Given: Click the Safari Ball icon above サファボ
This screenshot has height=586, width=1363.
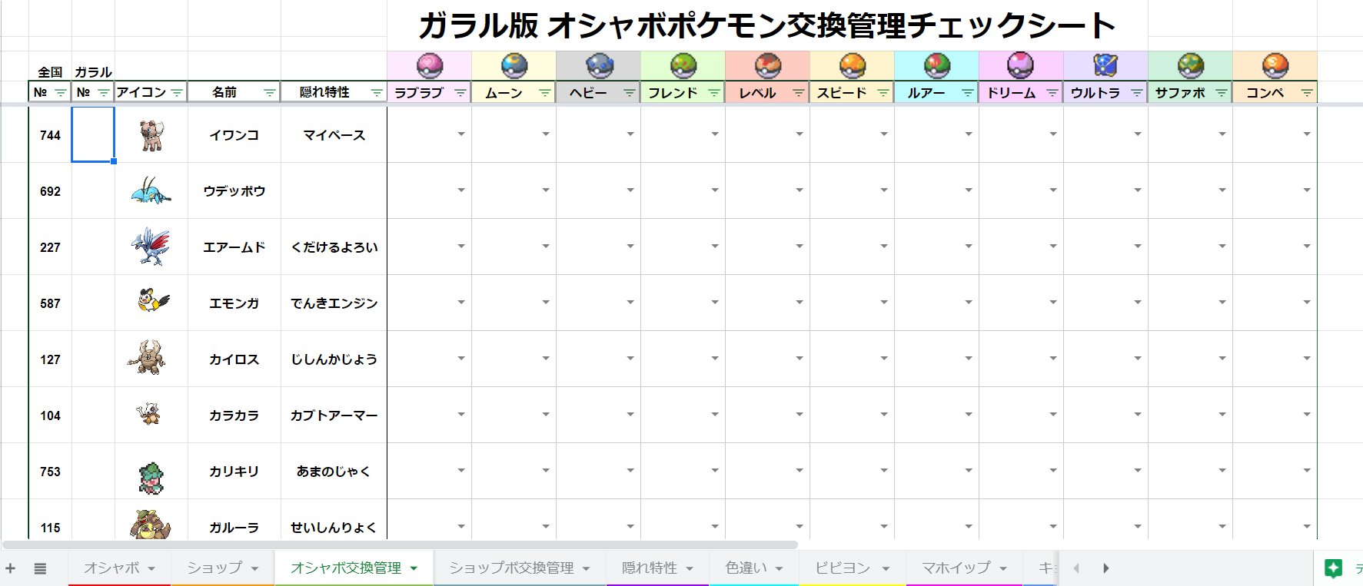Looking at the screenshot, I should (x=1191, y=65).
